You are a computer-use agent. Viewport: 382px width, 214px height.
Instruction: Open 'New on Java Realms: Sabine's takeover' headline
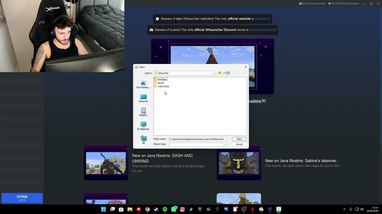pos(301,161)
